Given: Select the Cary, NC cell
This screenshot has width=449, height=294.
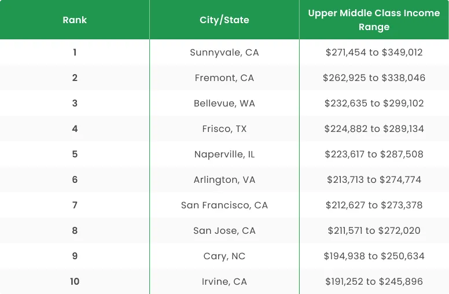Looking at the screenshot, I should [x=225, y=256].
